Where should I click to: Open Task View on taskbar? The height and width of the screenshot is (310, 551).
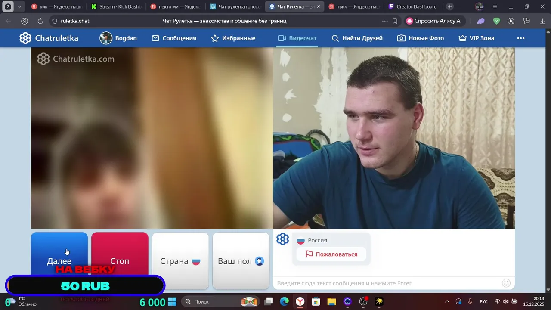(269, 301)
